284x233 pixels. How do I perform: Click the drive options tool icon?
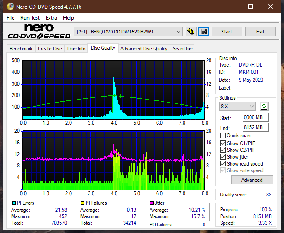[x=191, y=32]
